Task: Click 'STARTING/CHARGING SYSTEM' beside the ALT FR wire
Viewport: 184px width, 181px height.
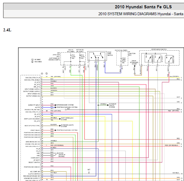Action: [x=67, y=107]
